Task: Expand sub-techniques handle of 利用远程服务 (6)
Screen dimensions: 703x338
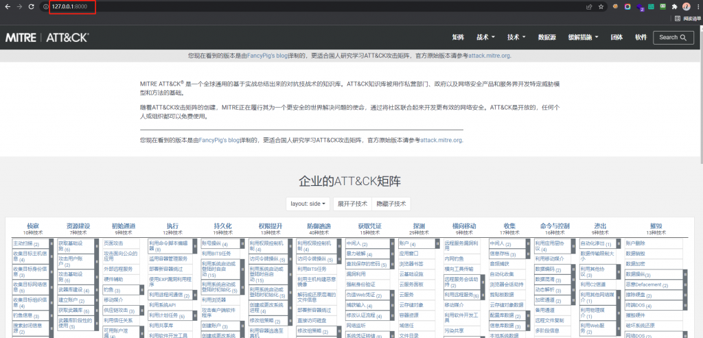Action: 484,295
